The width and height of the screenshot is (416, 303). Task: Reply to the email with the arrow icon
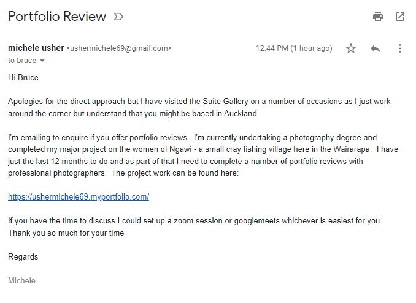pos(376,48)
